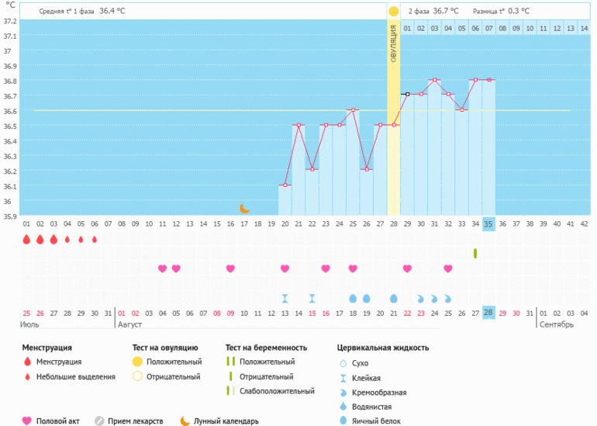Select the green pregnancy test mark on August 27
The width and height of the screenshot is (597, 426).
[474, 253]
